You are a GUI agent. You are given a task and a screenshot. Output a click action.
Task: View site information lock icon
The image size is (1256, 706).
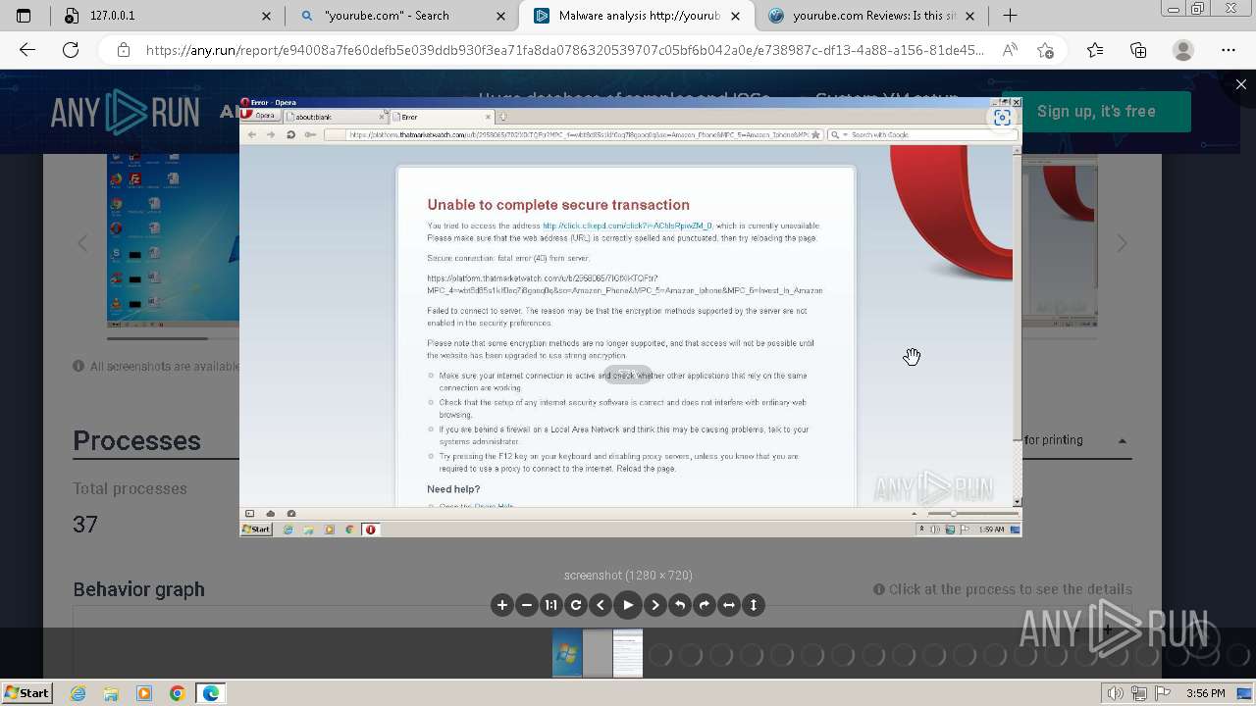click(x=123, y=50)
